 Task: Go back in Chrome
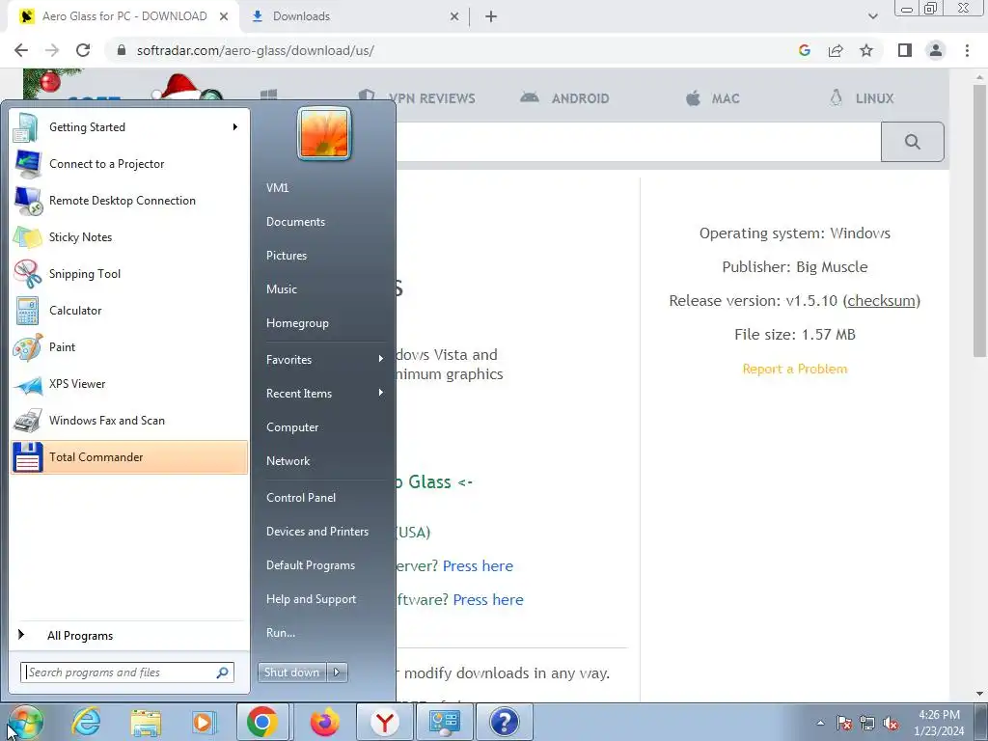click(21, 50)
